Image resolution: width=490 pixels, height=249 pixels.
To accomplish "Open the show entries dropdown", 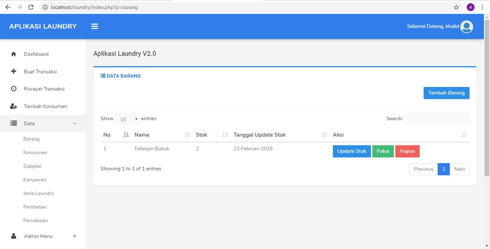I will click(x=127, y=119).
